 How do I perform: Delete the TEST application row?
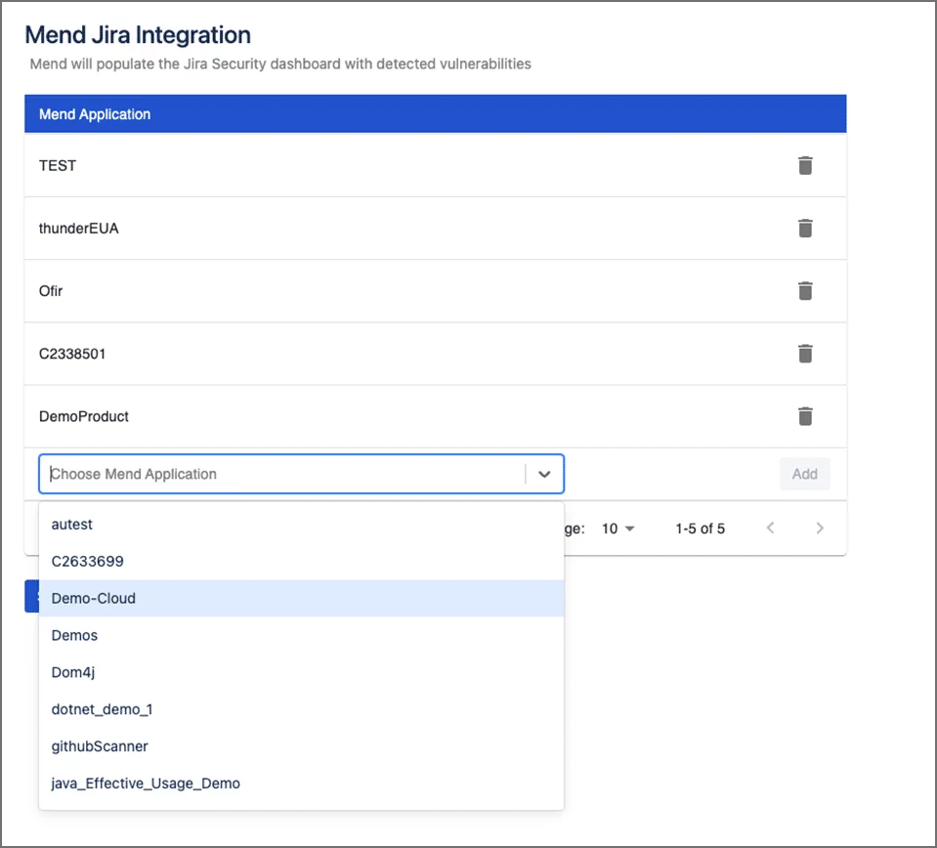click(805, 165)
